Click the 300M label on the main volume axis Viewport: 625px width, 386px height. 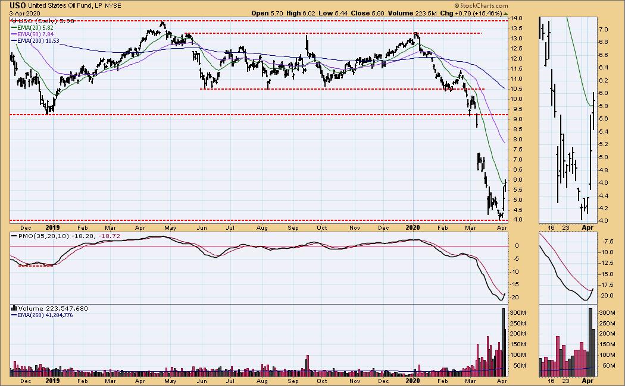(x=519, y=313)
